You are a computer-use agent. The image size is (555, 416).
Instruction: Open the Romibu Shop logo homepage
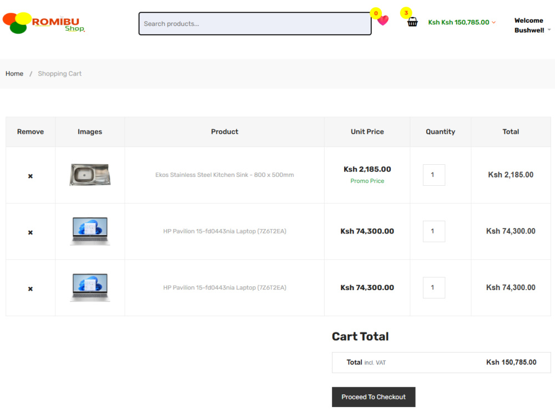click(x=44, y=23)
